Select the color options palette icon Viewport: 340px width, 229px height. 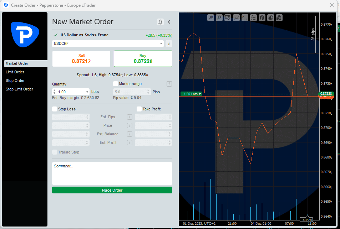(270, 17)
